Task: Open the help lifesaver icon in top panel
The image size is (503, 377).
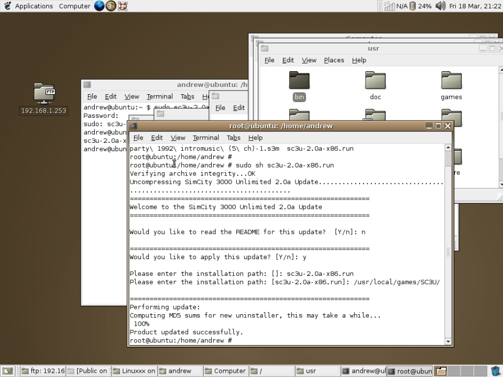Action: click(x=122, y=6)
